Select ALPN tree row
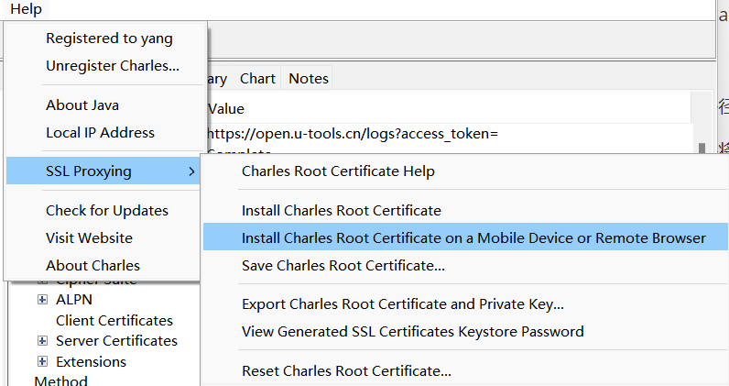The image size is (729, 386). click(x=74, y=300)
